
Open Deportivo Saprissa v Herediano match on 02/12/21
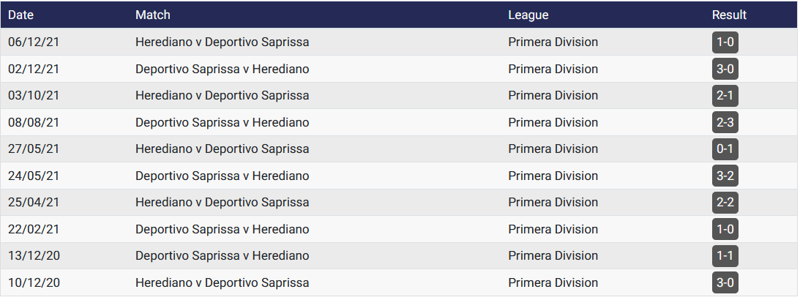tap(222, 69)
